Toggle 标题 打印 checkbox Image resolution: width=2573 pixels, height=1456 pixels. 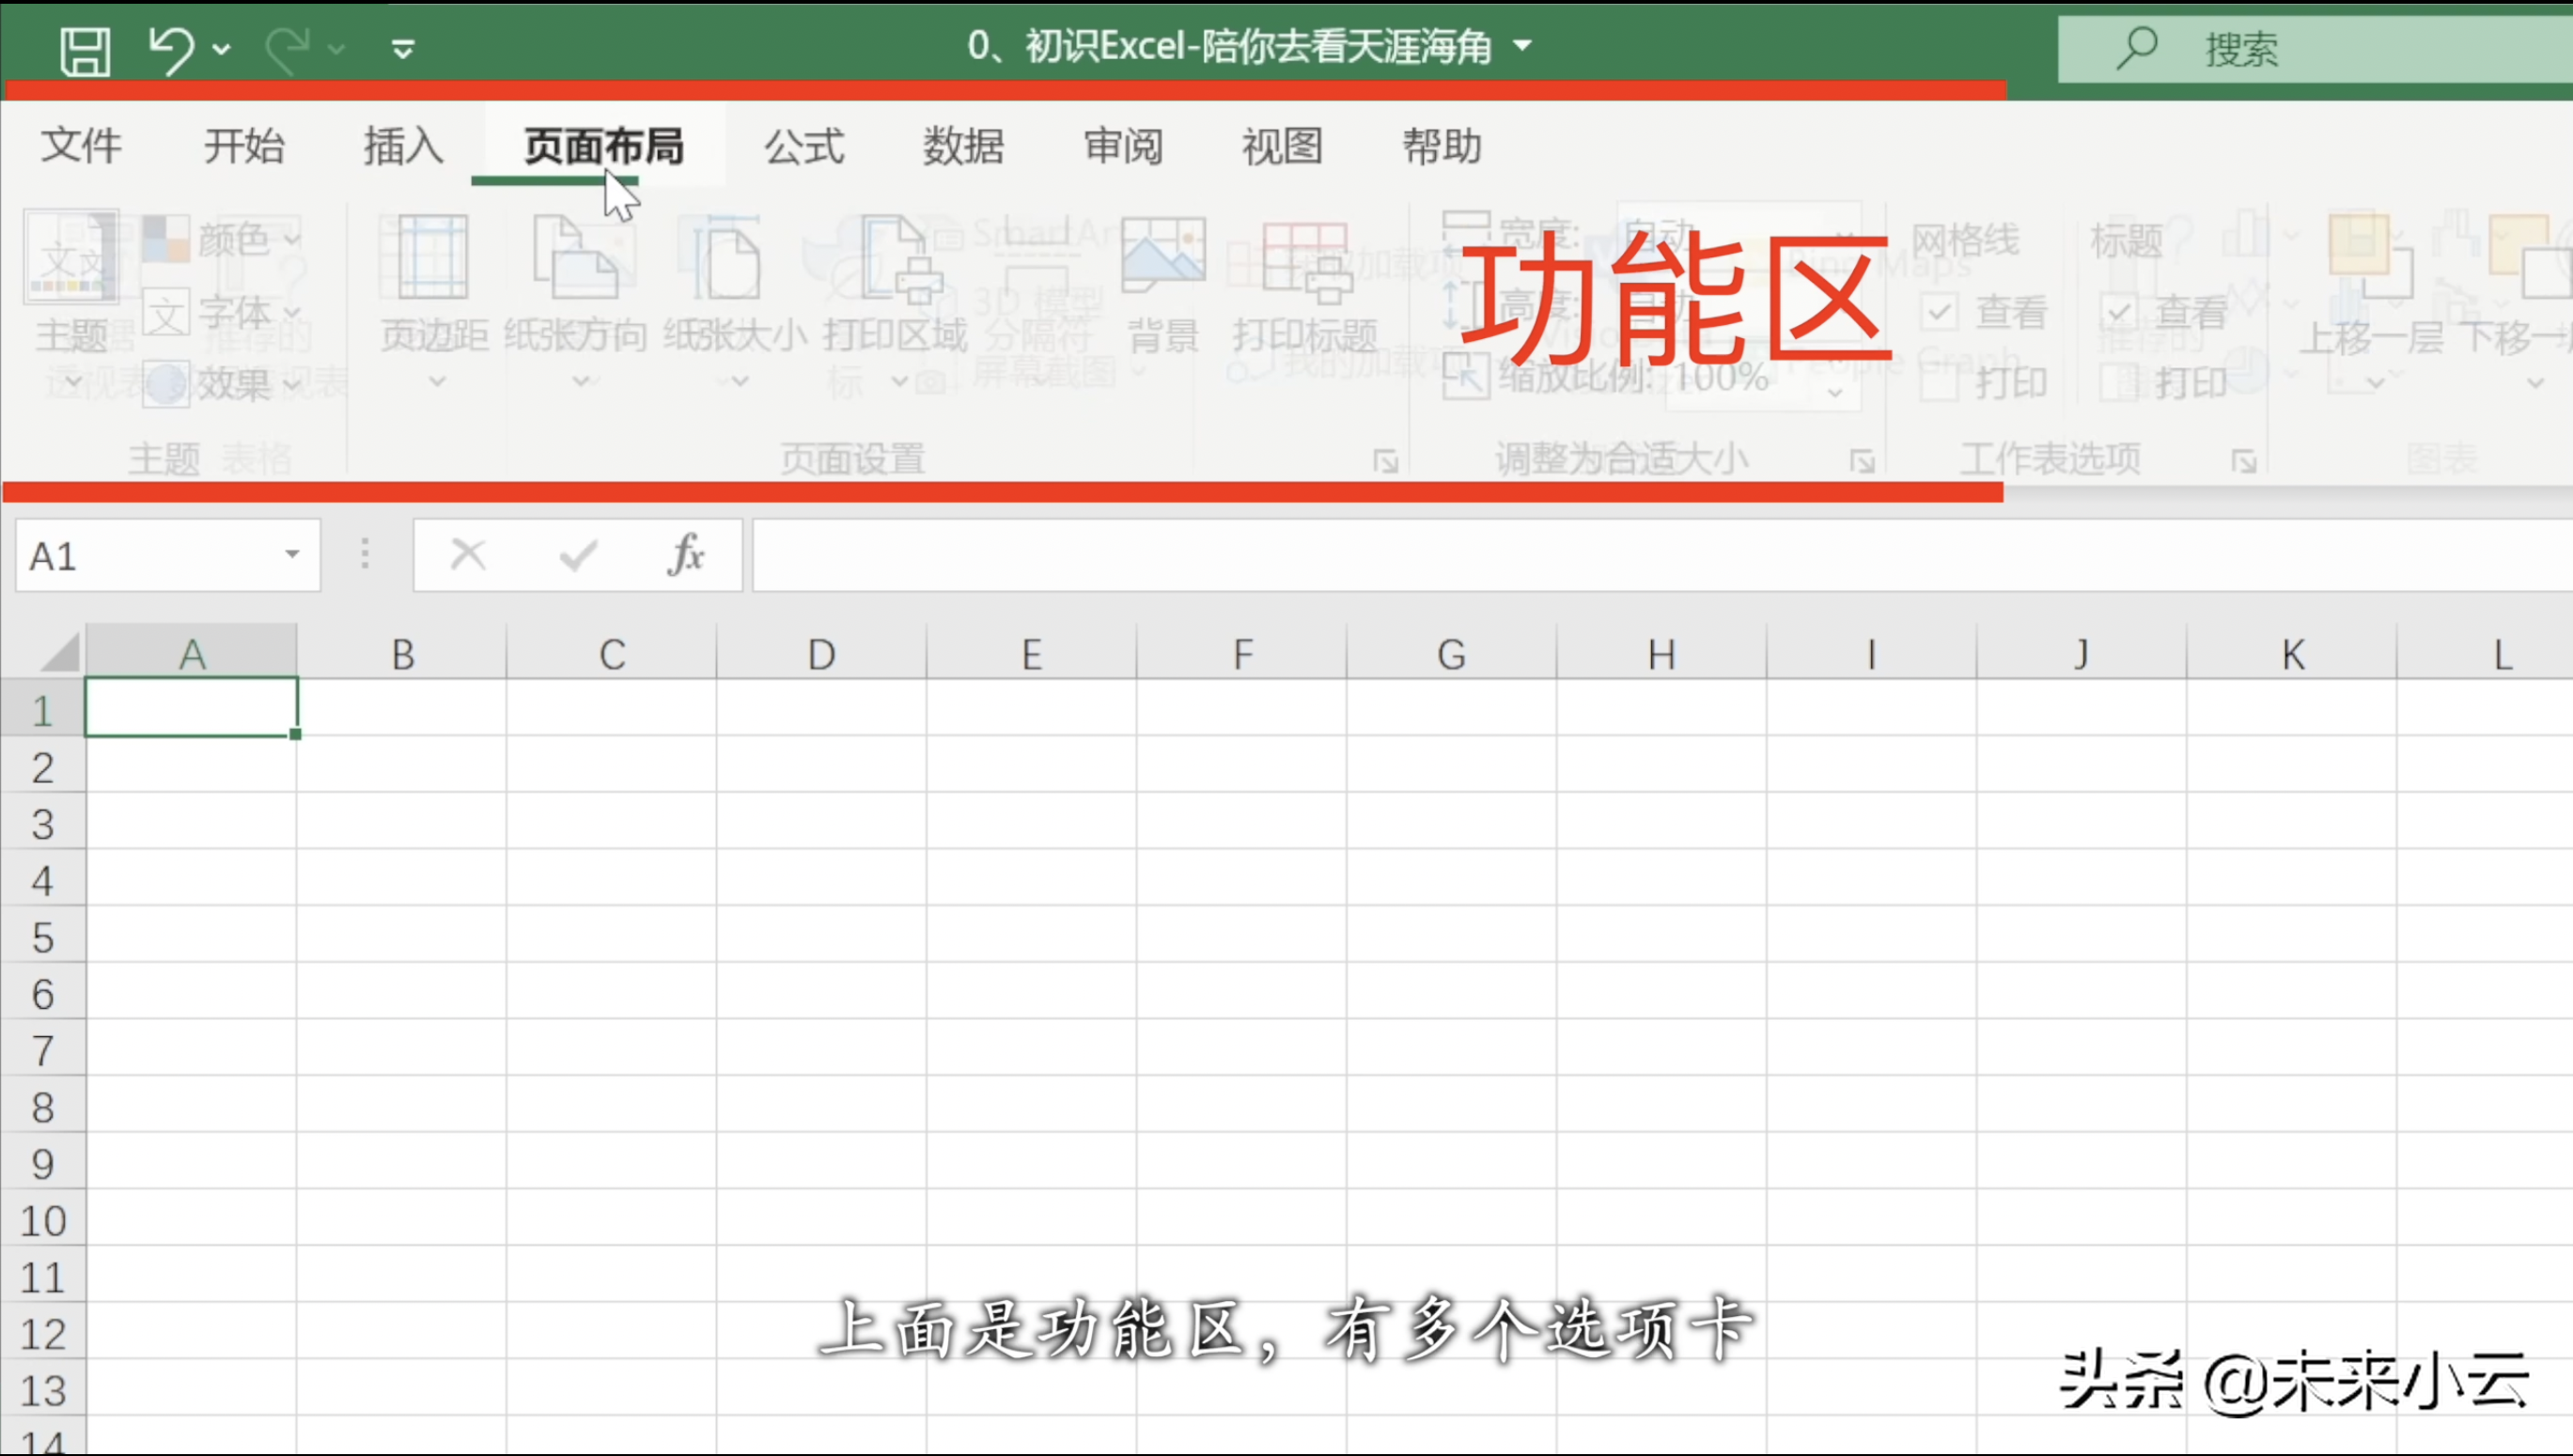tap(2118, 382)
